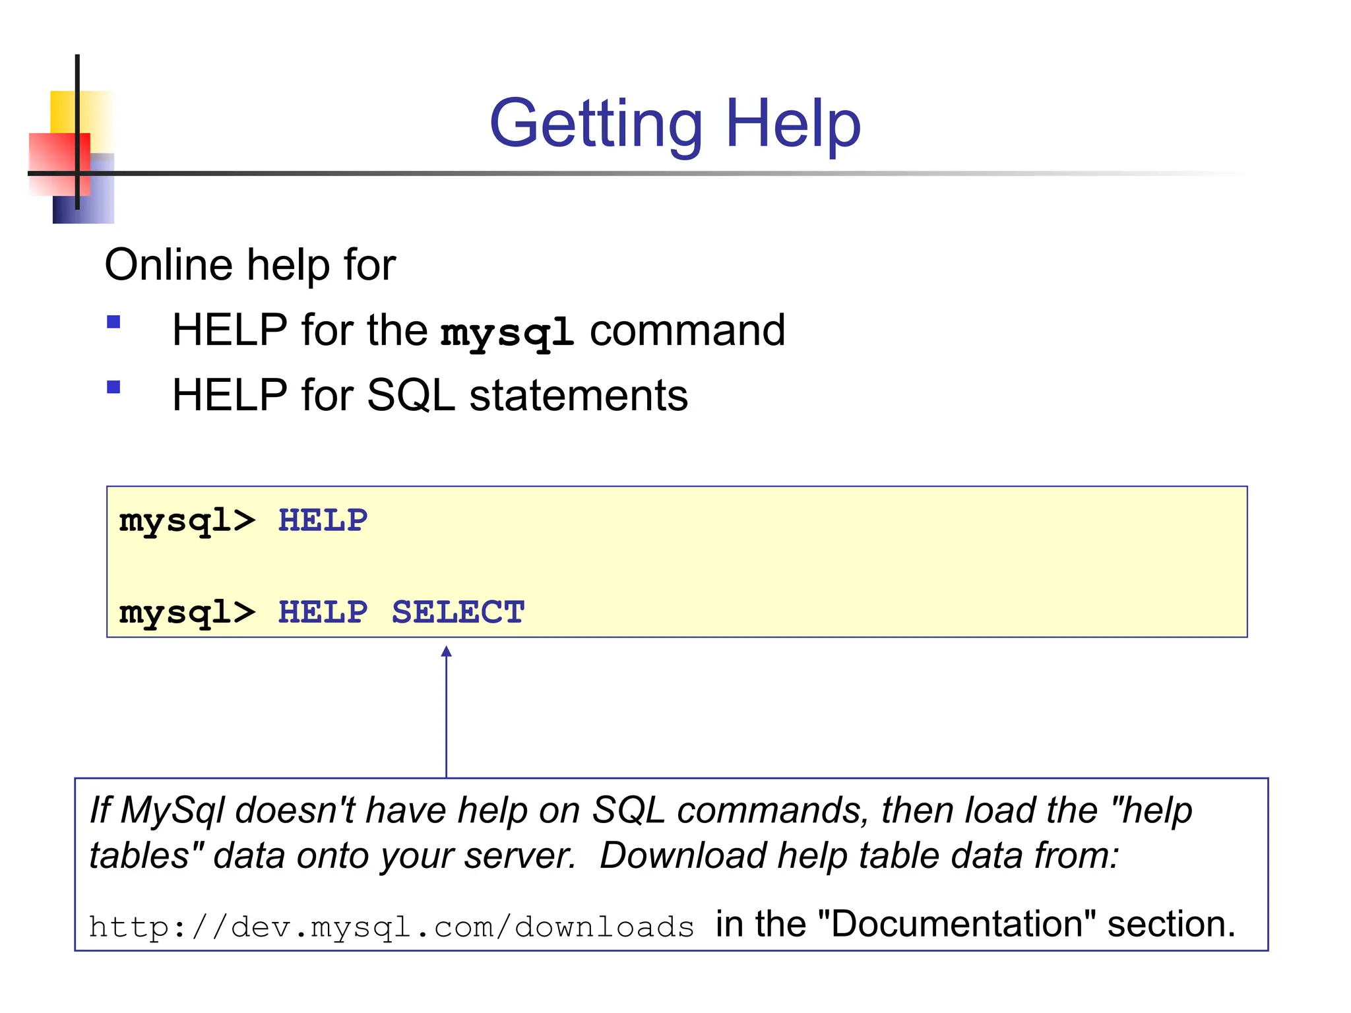
Task: Click the first "mysql>" prompt in code box
Action: [187, 521]
